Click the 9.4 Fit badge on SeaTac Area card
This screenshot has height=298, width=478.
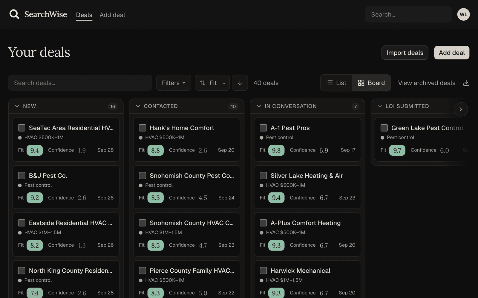[x=35, y=150]
